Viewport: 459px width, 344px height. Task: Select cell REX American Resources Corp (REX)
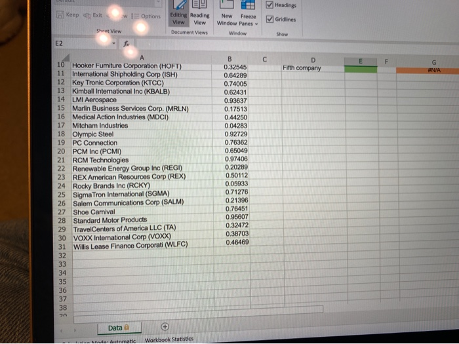click(142, 177)
